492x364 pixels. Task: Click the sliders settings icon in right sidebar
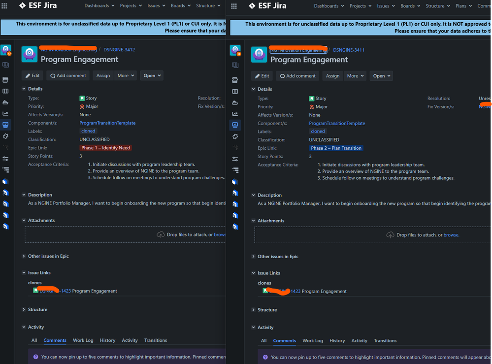pyautogui.click(x=235, y=159)
